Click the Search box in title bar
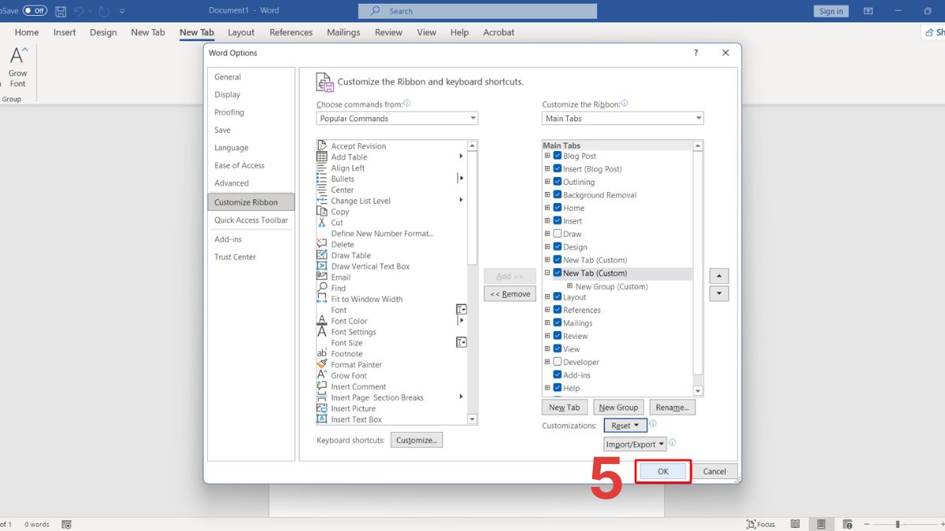This screenshot has height=531, width=945. [x=477, y=11]
